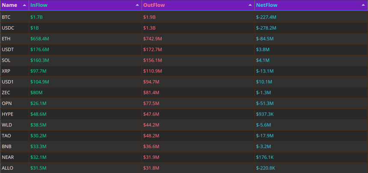This screenshot has width=368, height=173.
Task: Click the SOL inflow value $160.3M
Action: [x=40, y=60]
